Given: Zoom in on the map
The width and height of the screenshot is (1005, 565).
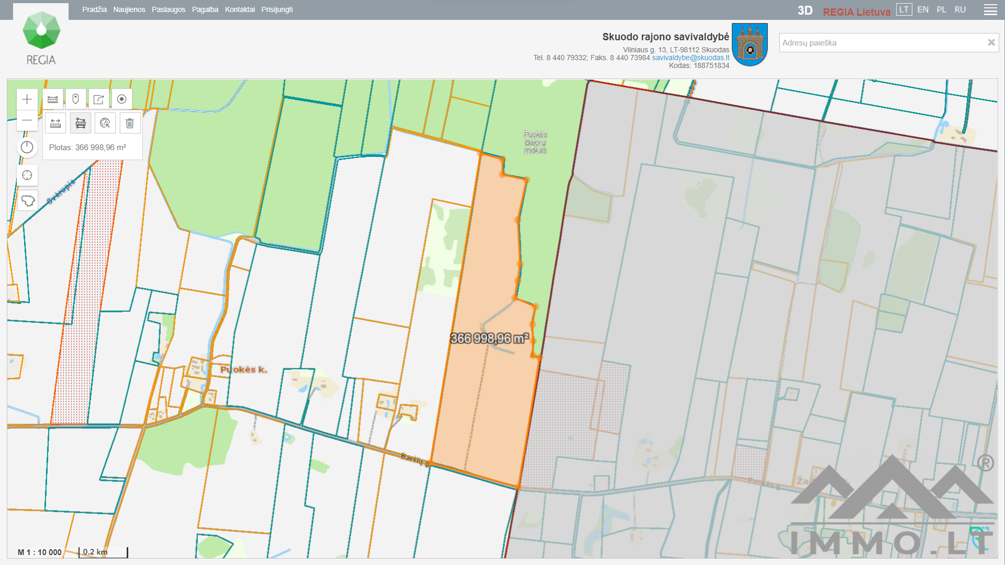Looking at the screenshot, I should 27,99.
